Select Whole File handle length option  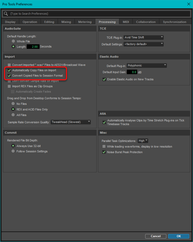tap(13, 41)
